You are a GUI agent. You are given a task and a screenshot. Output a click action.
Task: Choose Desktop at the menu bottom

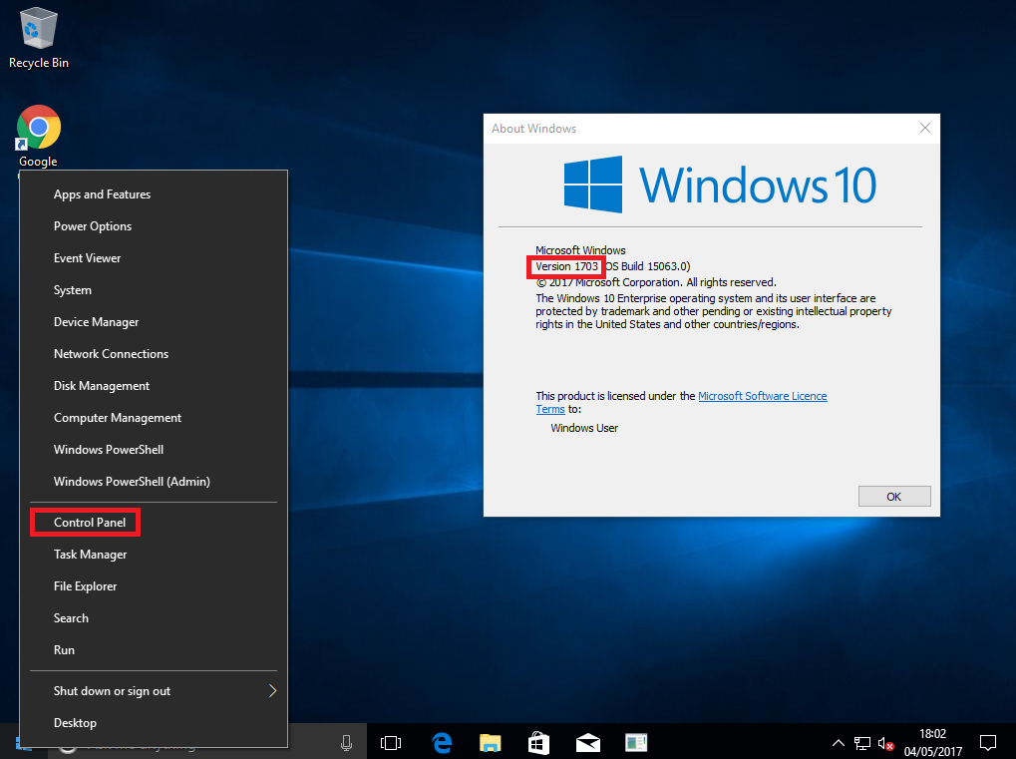154,723
